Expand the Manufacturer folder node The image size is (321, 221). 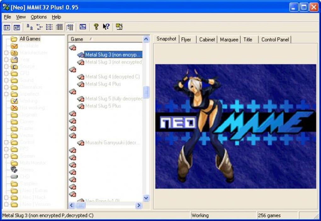coord(6,53)
